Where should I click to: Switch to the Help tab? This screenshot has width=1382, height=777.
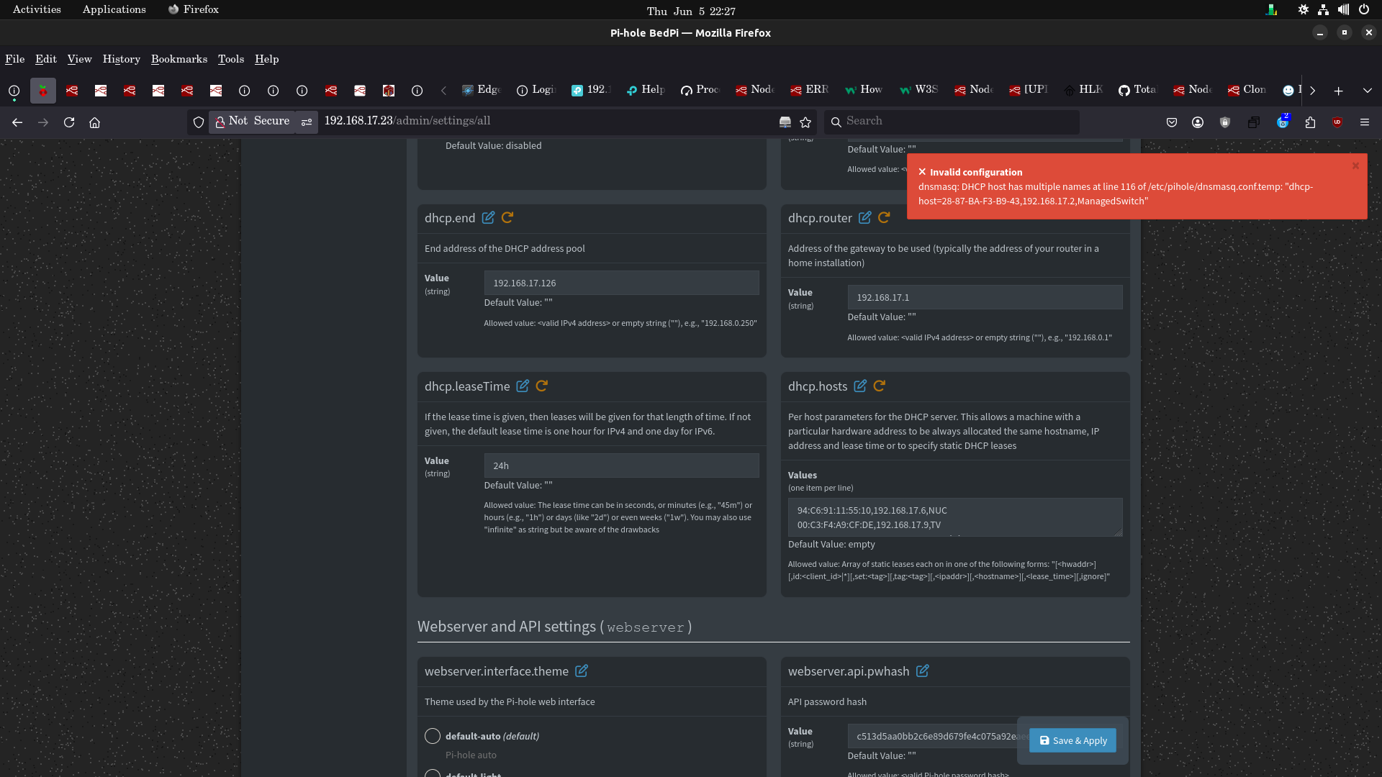(x=646, y=90)
